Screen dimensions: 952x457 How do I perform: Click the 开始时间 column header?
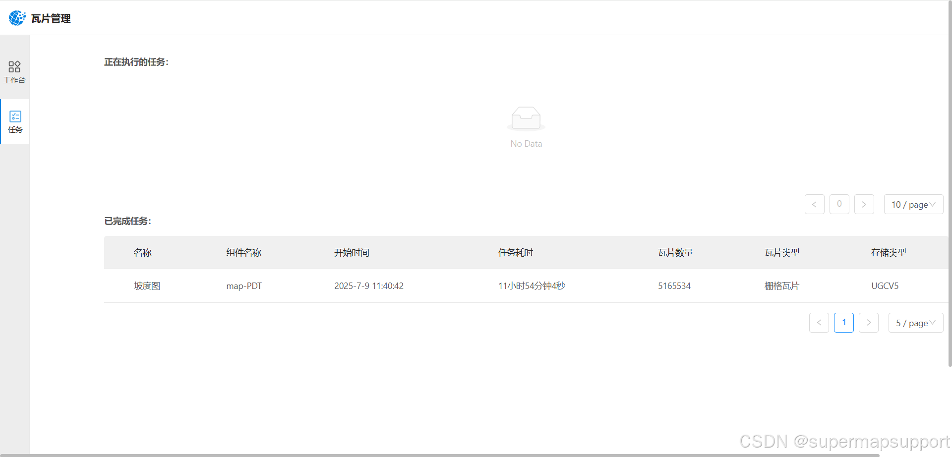pos(352,253)
